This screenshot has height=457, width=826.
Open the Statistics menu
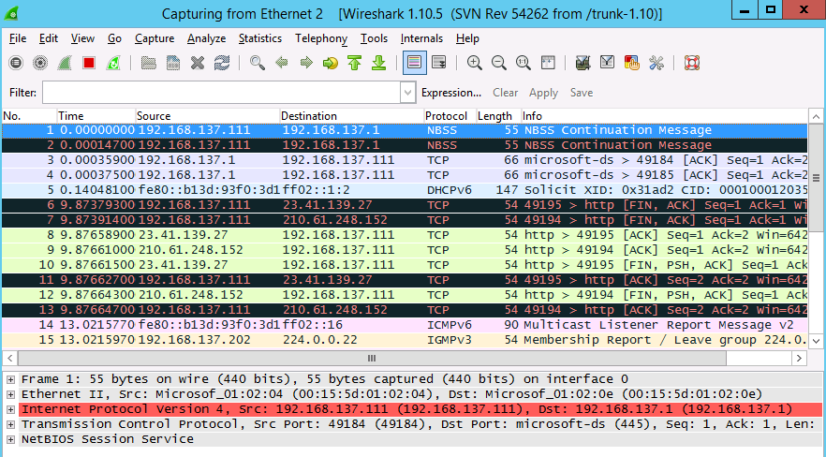(260, 38)
